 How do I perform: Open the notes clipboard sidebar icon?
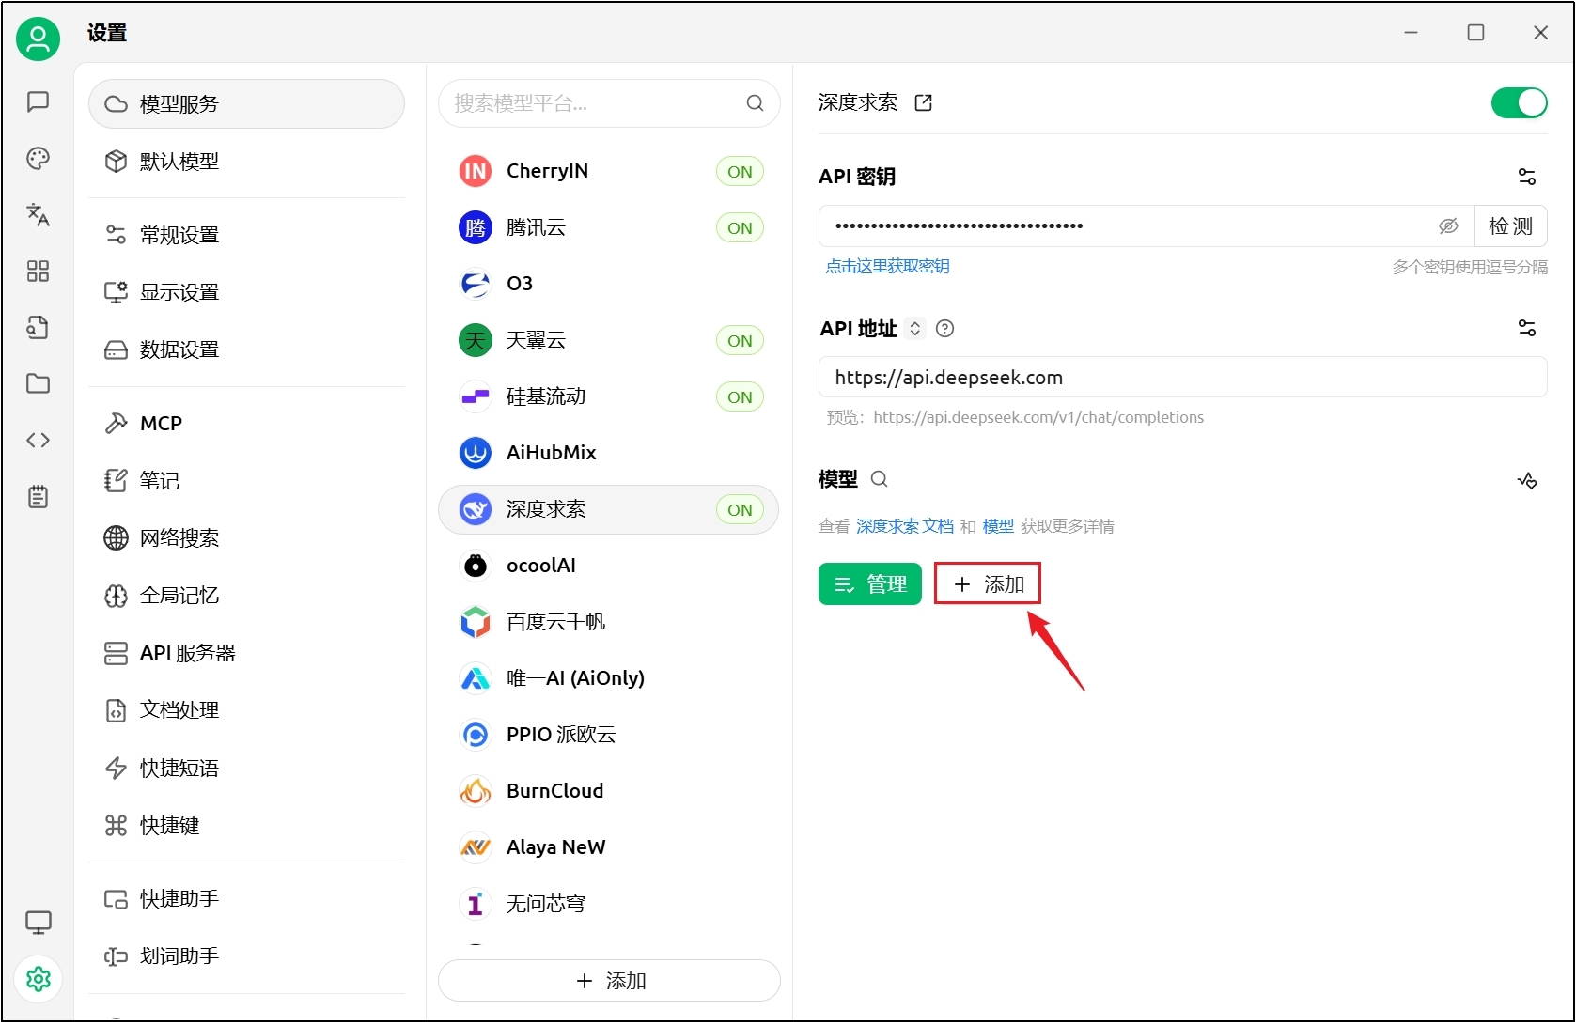tap(38, 496)
